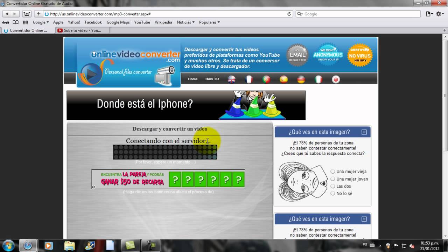The image size is (448, 252).
Task: Click the add bookmark plus button
Action: (38, 14)
